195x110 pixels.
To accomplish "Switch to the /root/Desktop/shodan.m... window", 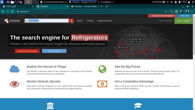I will 54,2.
